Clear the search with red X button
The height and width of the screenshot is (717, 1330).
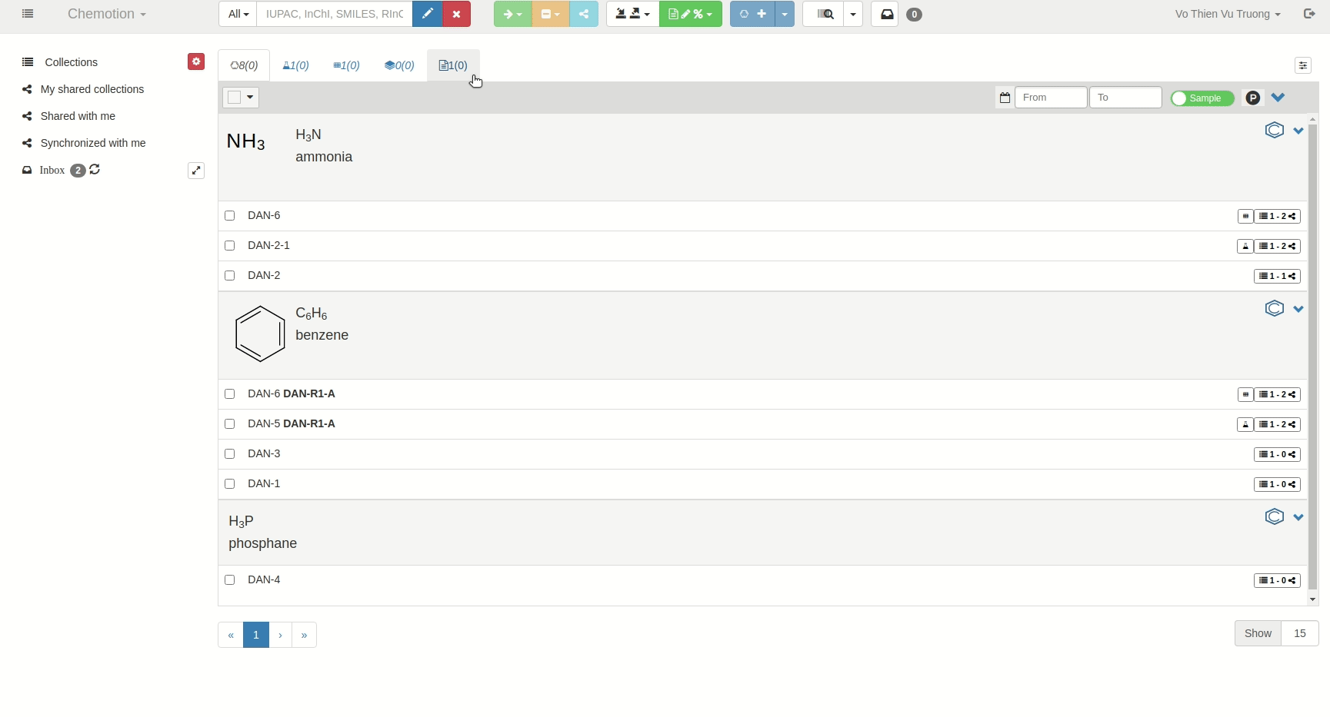(x=456, y=14)
